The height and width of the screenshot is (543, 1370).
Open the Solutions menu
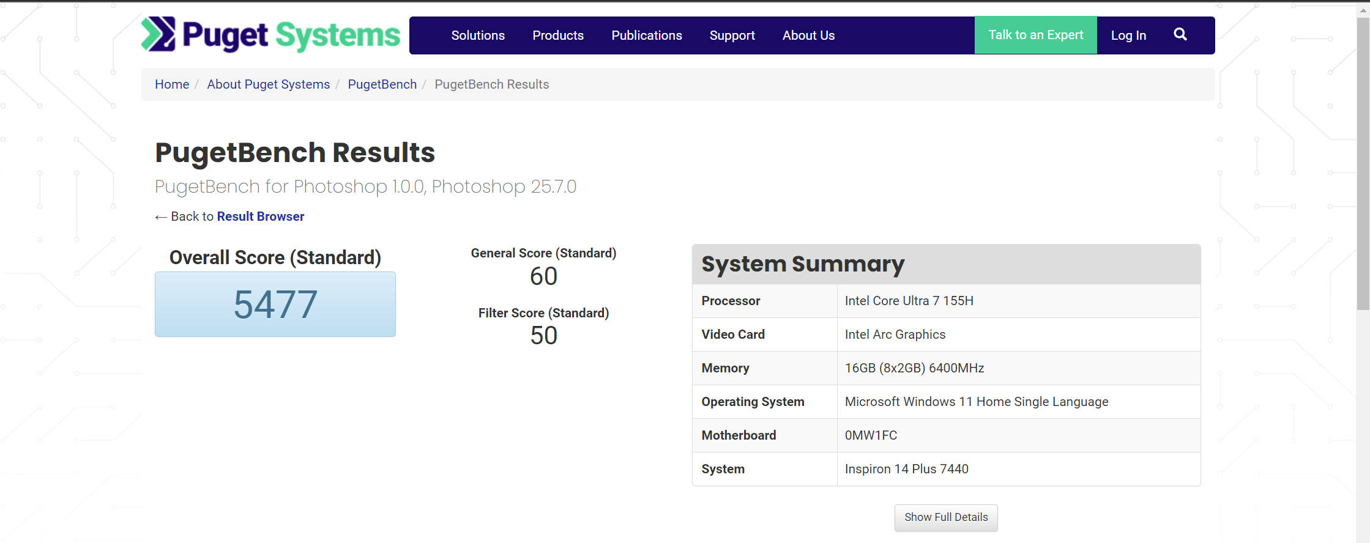(478, 35)
